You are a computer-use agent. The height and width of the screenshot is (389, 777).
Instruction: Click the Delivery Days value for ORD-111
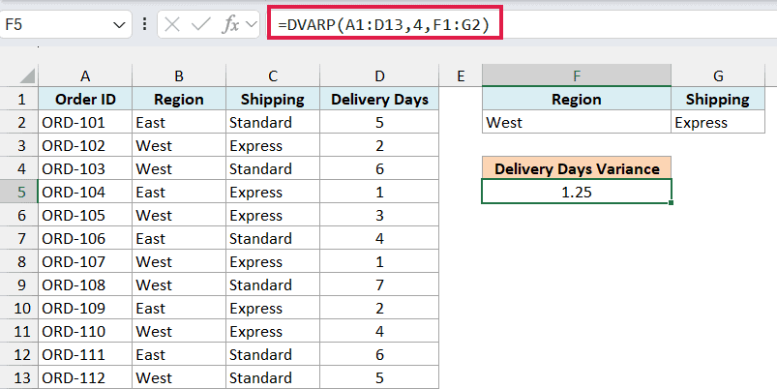[379, 354]
